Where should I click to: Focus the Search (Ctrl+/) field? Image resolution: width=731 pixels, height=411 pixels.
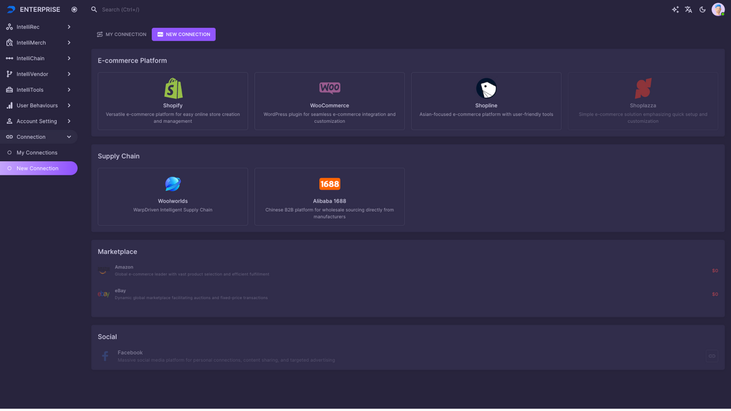[x=121, y=10]
